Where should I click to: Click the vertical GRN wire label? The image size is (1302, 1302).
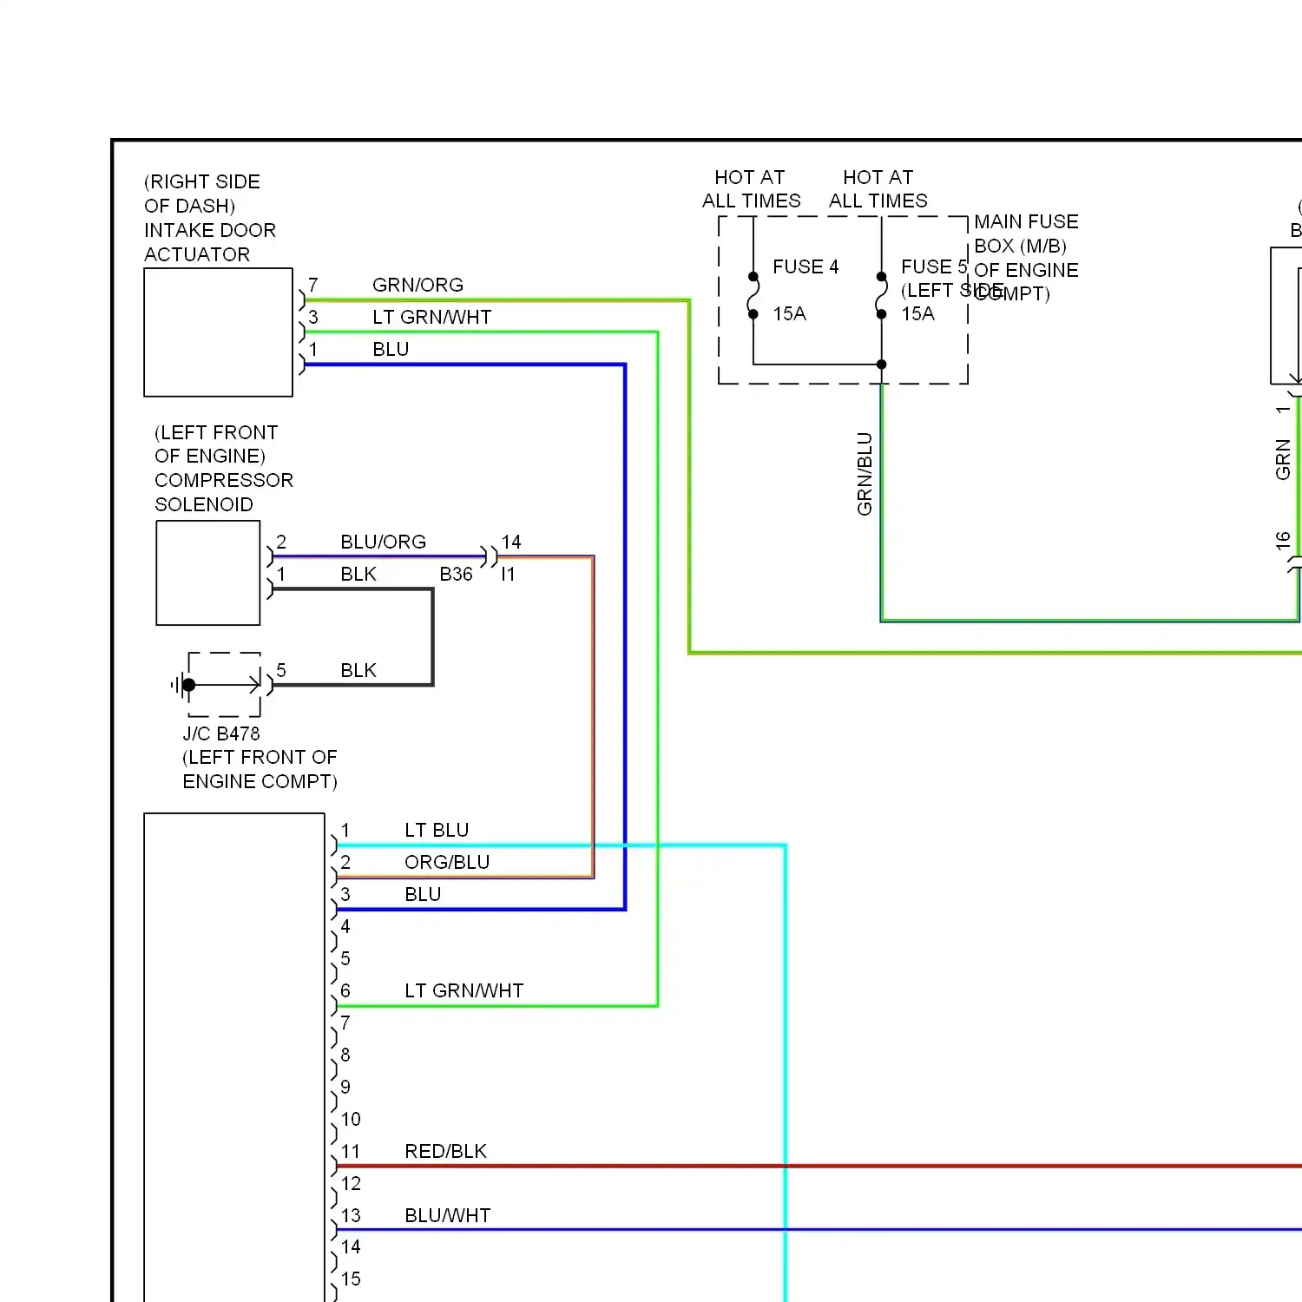pos(1283,460)
